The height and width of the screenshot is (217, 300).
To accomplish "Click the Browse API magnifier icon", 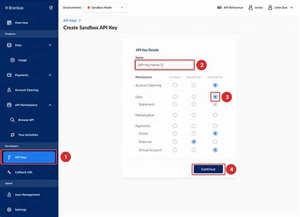I will click(13, 120).
